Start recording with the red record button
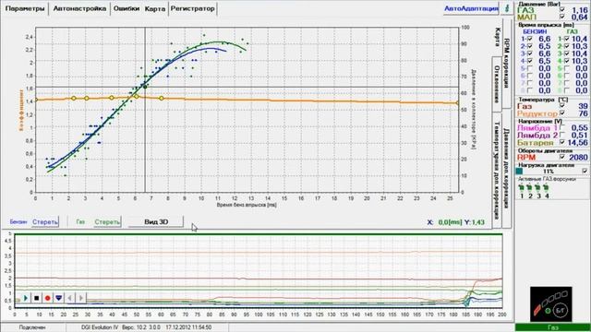 point(47,298)
